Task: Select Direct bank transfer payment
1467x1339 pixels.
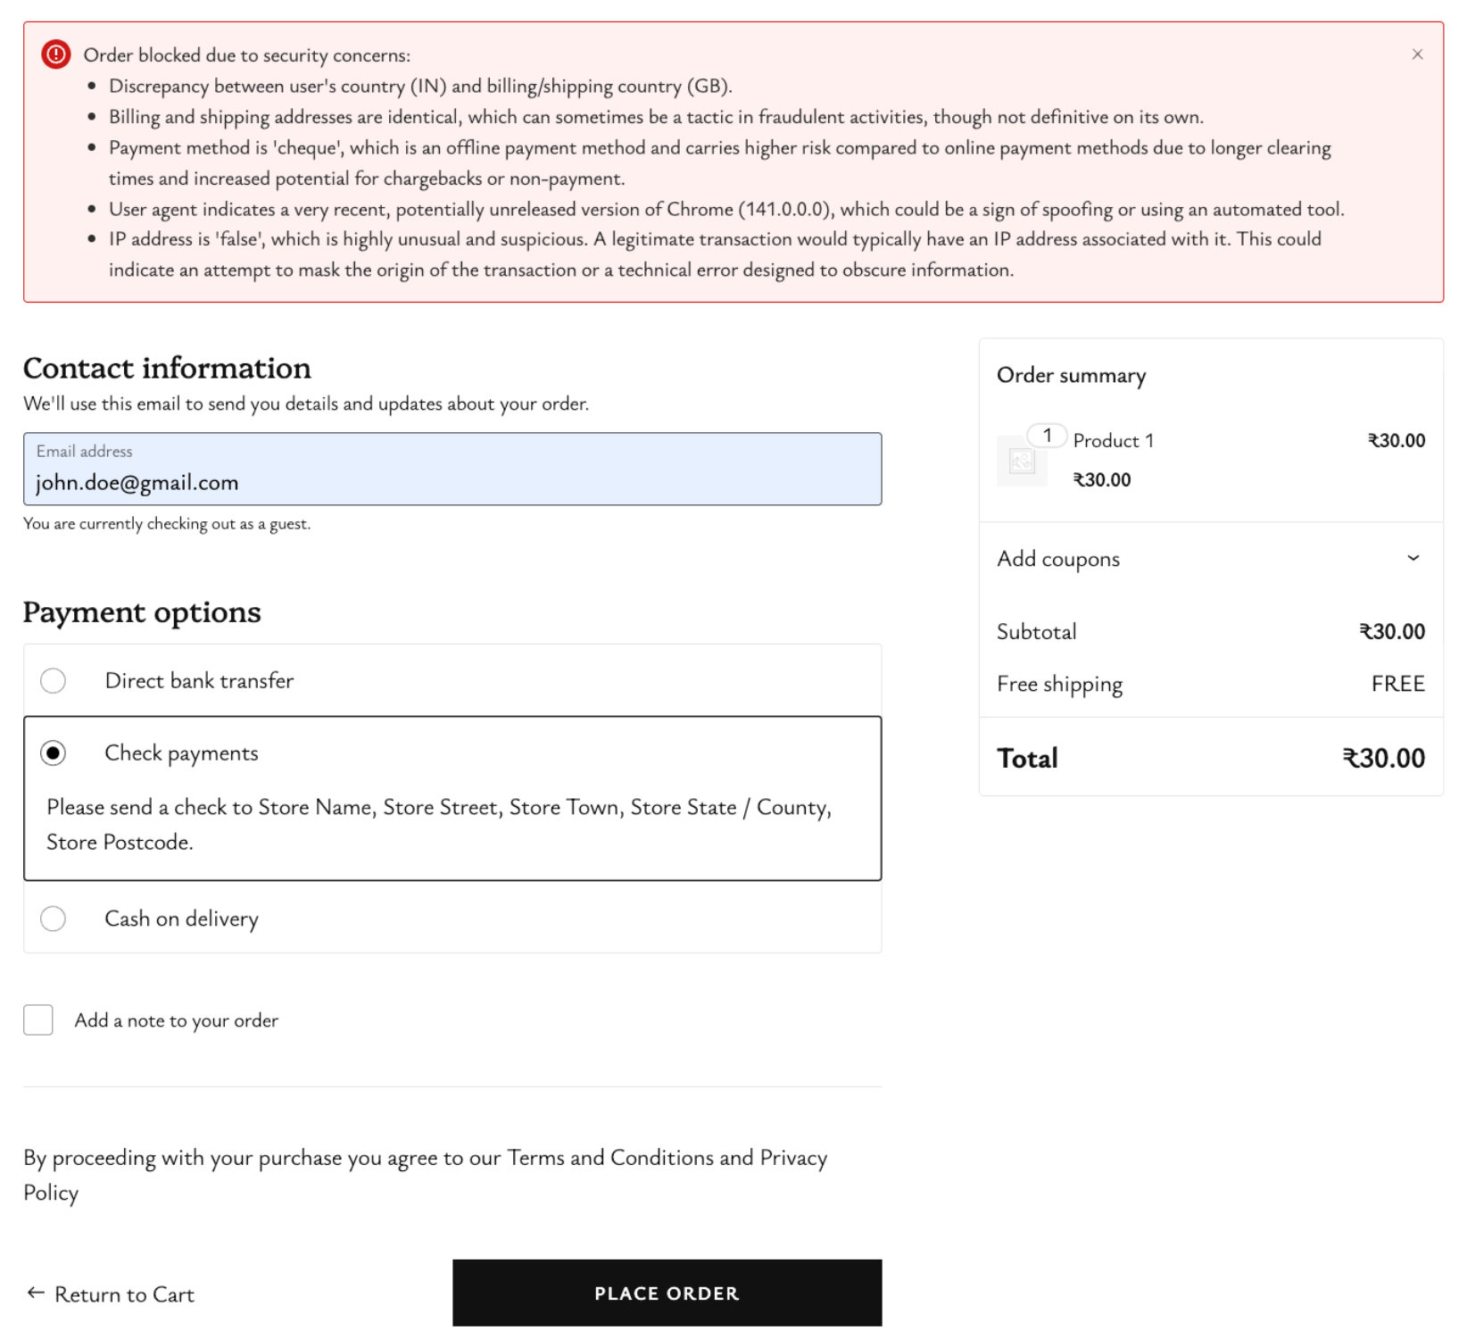Action: (53, 680)
